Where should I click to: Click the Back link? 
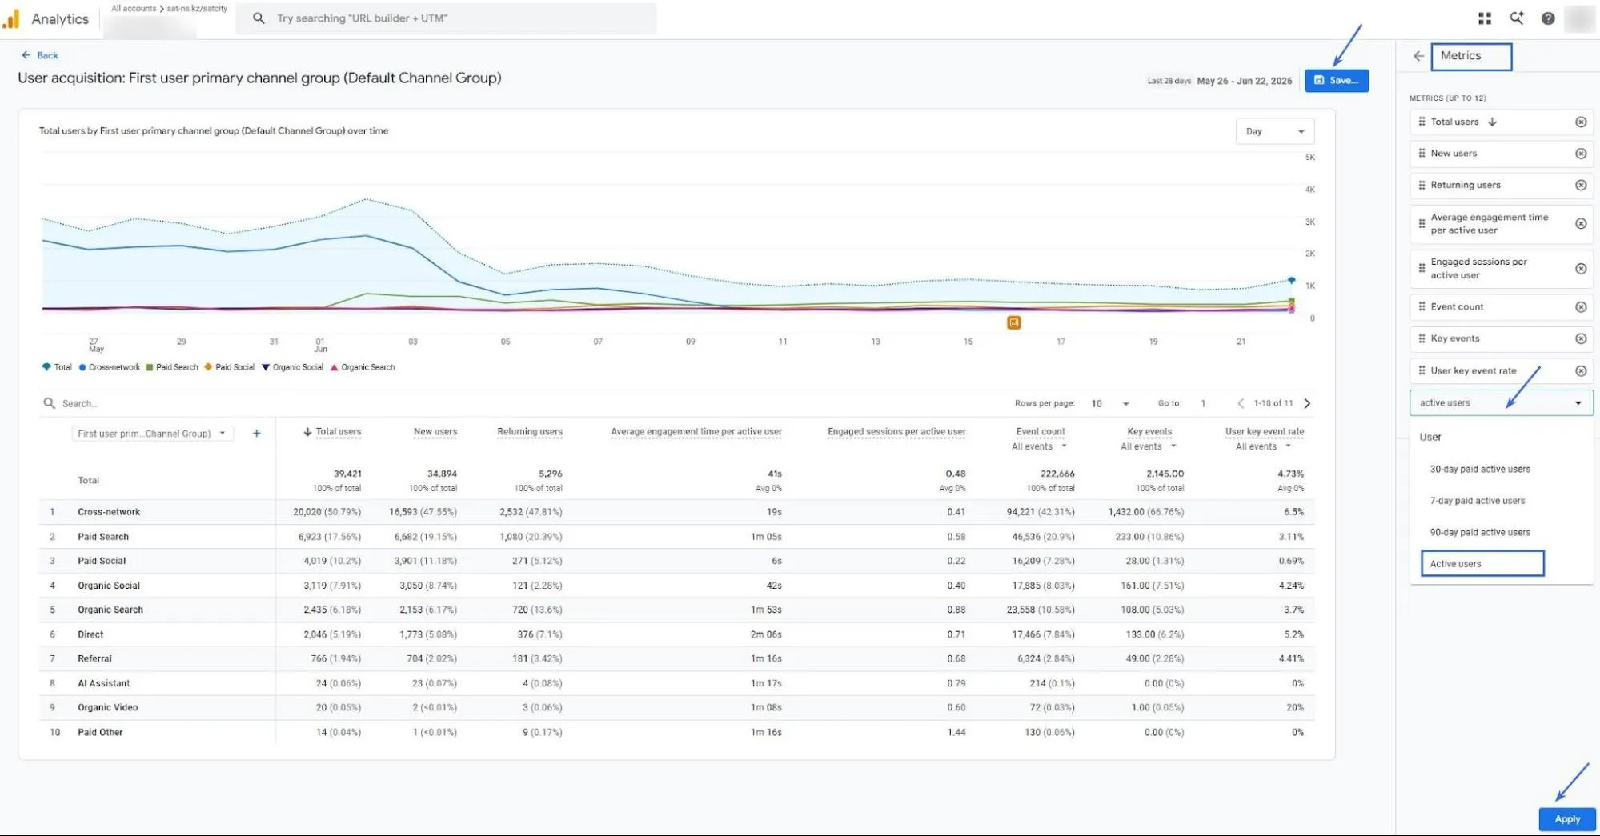[40, 55]
